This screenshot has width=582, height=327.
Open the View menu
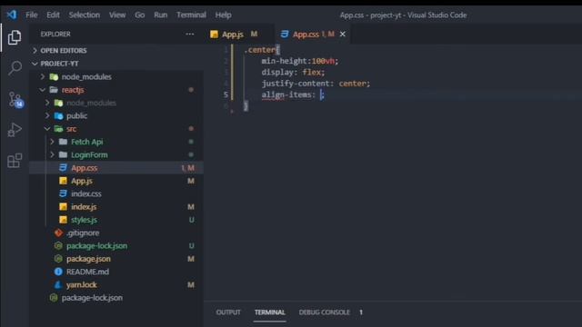coord(117,15)
